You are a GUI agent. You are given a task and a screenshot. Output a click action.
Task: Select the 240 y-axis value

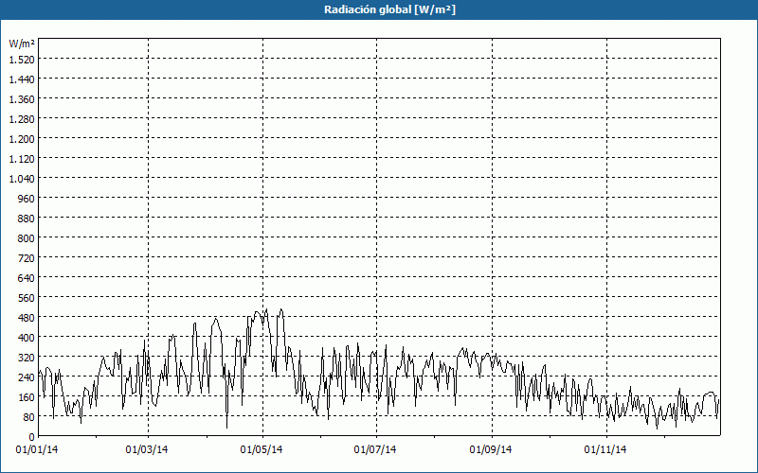(27, 377)
